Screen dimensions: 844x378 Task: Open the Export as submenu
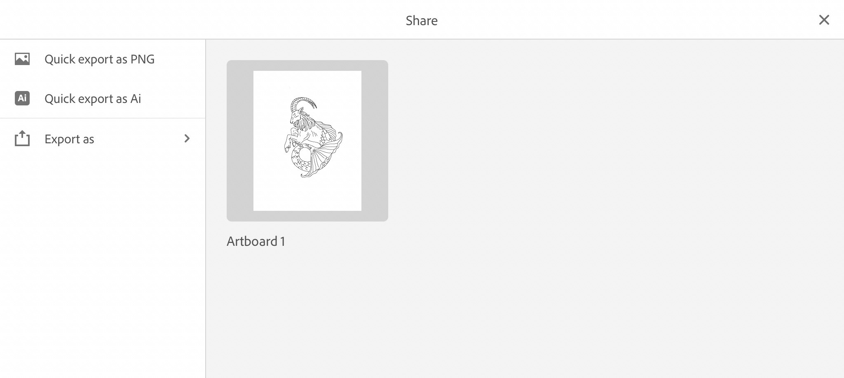103,139
